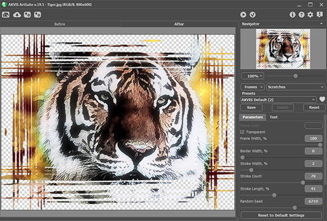Open help question mark icon
Viewport: 327px width, 221px height.
pyautogui.click(x=301, y=15)
